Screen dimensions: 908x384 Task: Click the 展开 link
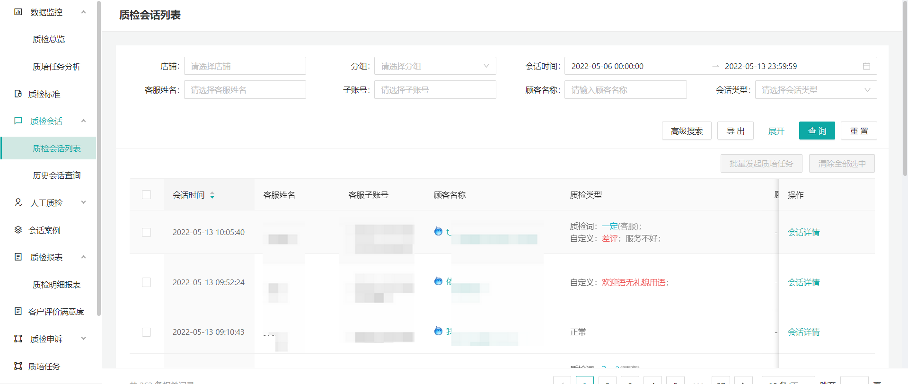tap(776, 131)
